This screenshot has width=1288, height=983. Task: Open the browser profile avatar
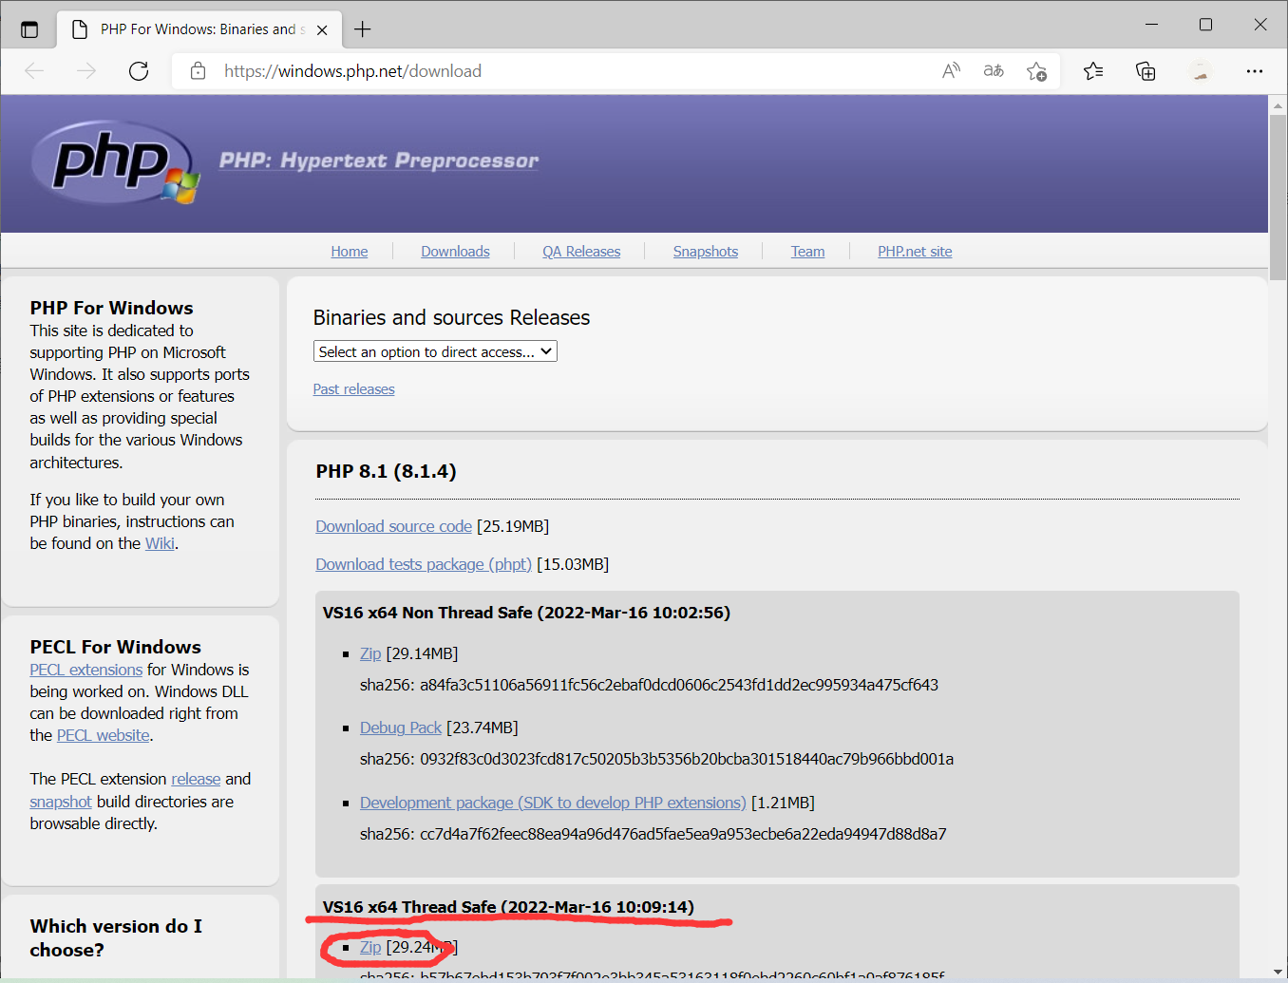(x=1200, y=70)
